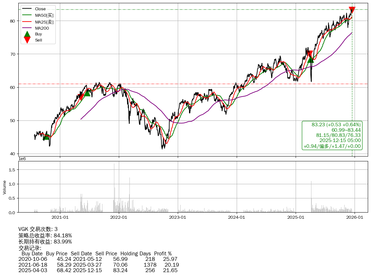Click the green Buy marker from mid-2021
371x276 pixels.
pyautogui.click(x=87, y=93)
